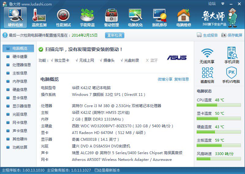Image resolution: width=245 pixels, height=174 pixels.
Task: Open the 驱动管理 driver management
Action: [111, 18]
